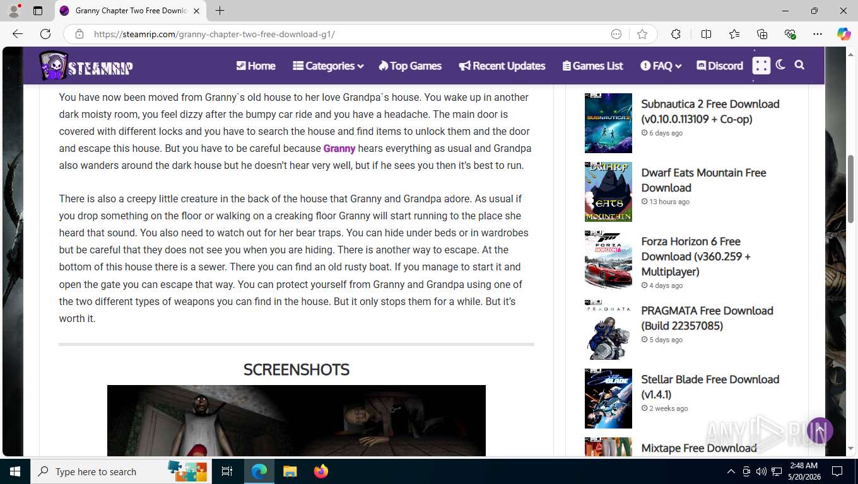Expand the FAQ dropdown menu
This screenshot has width=858, height=484.
point(661,66)
